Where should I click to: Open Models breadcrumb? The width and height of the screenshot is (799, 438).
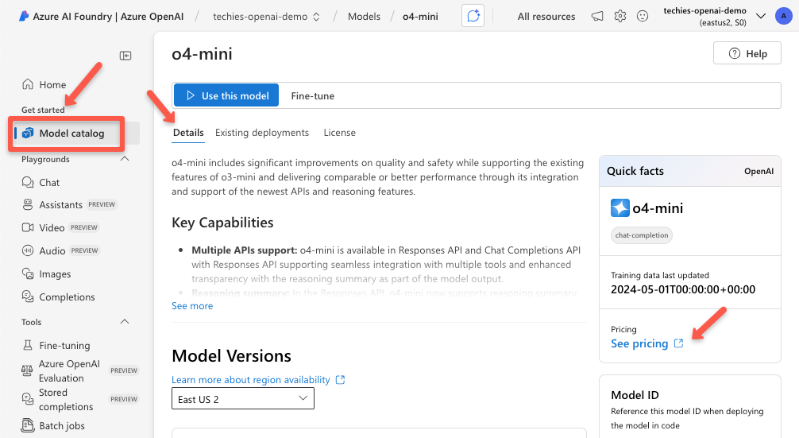364,17
